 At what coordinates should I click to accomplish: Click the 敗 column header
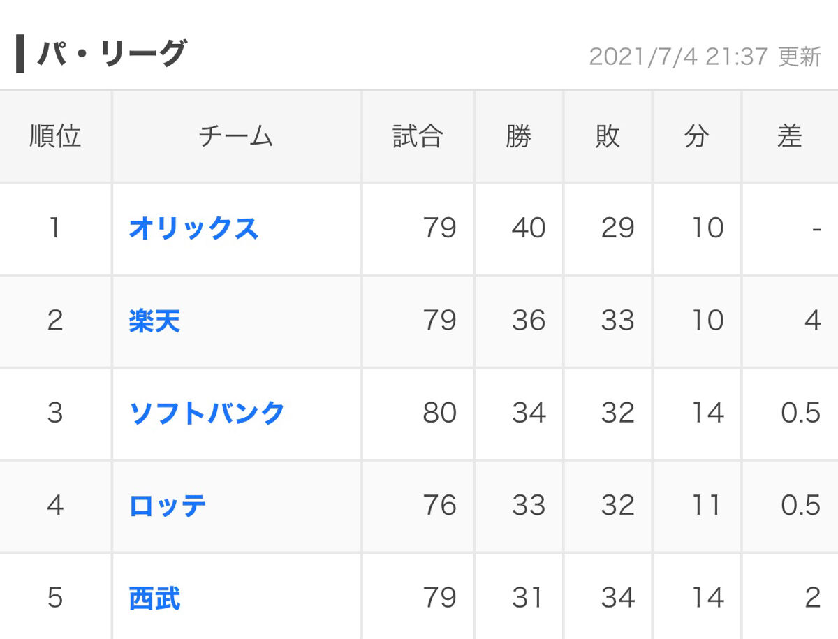[608, 136]
